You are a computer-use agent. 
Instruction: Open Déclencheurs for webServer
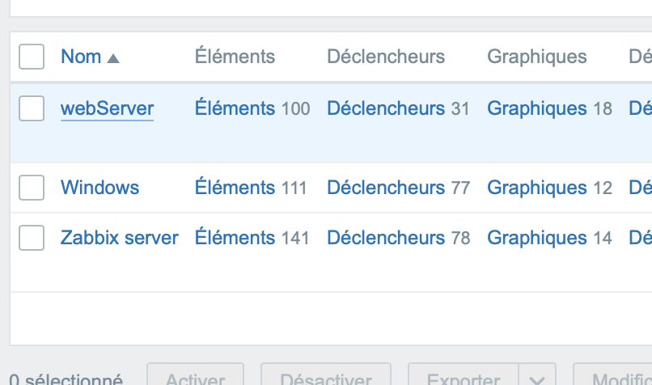pos(385,108)
